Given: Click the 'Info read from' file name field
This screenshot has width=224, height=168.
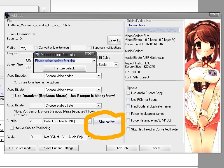Looking at the screenshot, I should coord(153,30).
